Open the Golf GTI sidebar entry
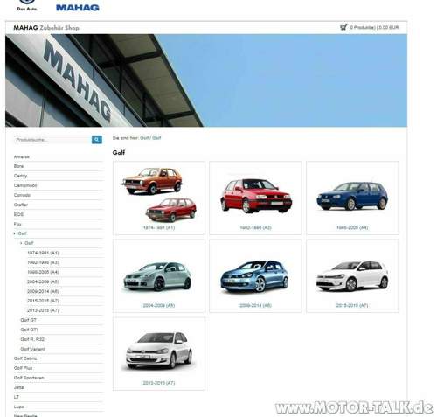The width and height of the screenshot is (437, 417). click(29, 330)
